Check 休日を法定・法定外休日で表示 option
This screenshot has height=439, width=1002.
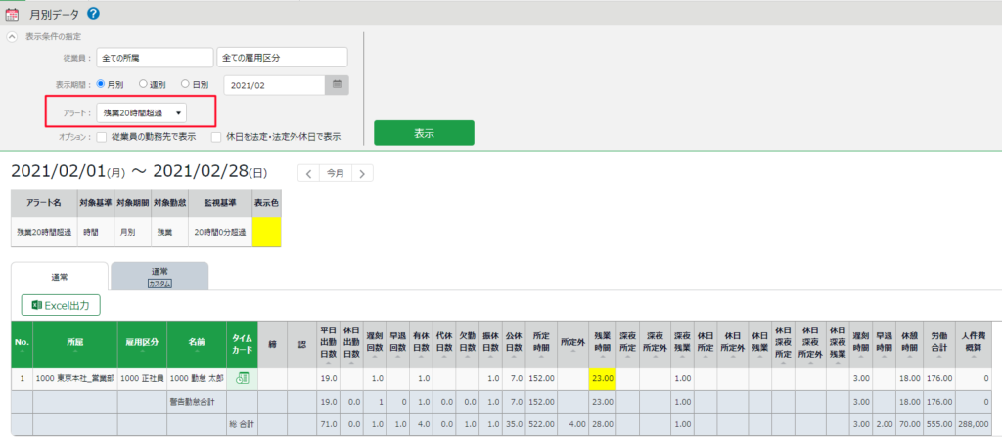[216, 137]
